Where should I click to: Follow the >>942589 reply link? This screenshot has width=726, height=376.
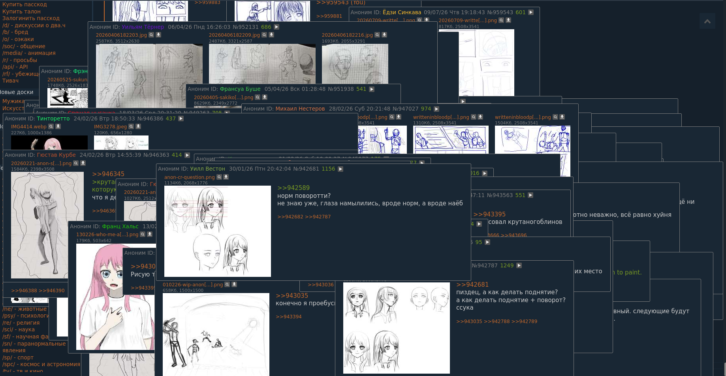[293, 188]
